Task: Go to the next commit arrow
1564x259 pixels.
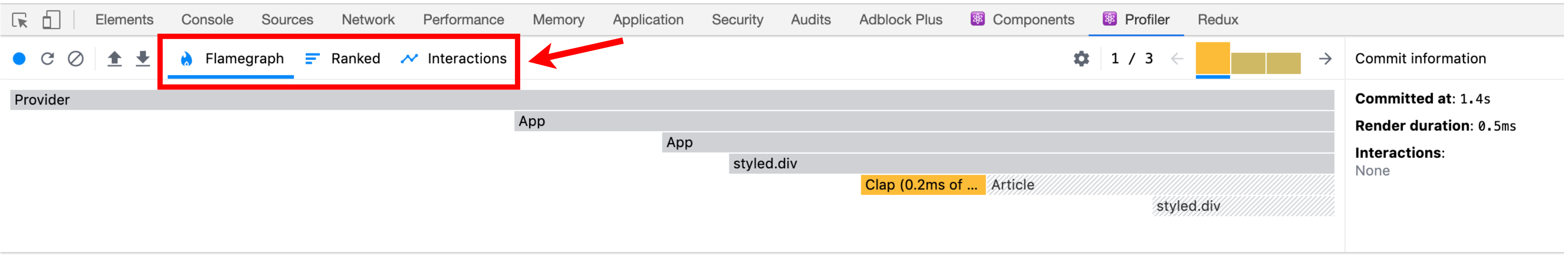Action: pyautogui.click(x=1325, y=59)
